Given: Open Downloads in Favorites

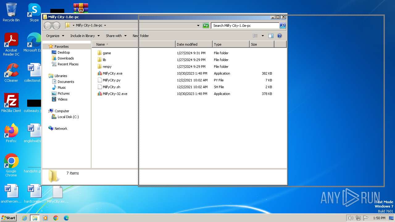Looking at the screenshot, I should tap(66, 58).
